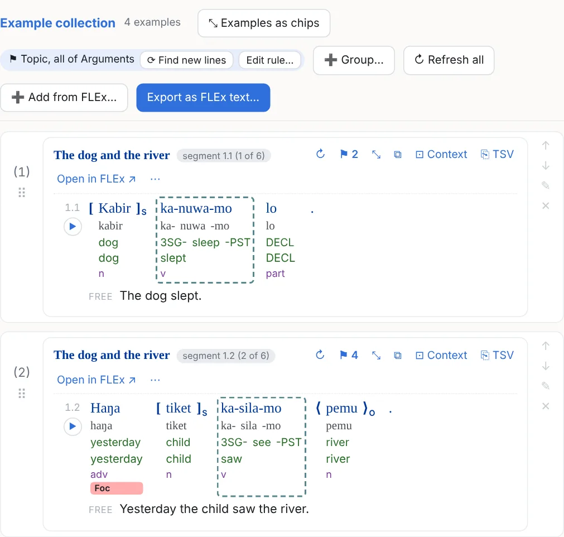
Task: Grab the drag handle of example 2
Action: [22, 394]
